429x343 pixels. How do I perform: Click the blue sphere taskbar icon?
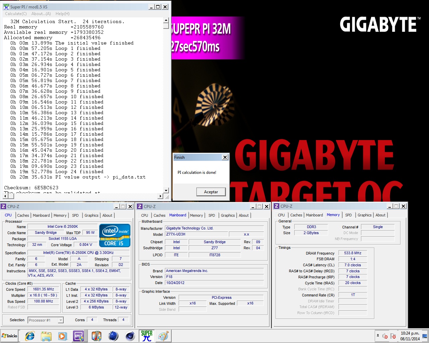(x=113, y=336)
